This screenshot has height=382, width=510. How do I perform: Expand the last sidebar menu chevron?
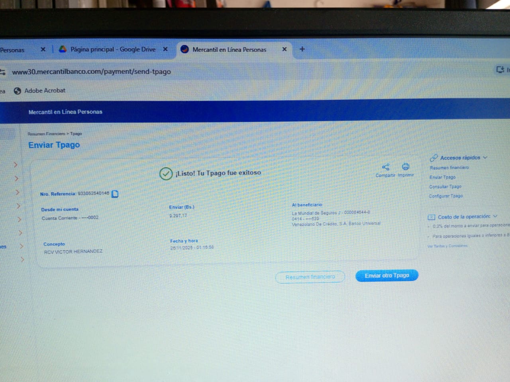point(22,259)
